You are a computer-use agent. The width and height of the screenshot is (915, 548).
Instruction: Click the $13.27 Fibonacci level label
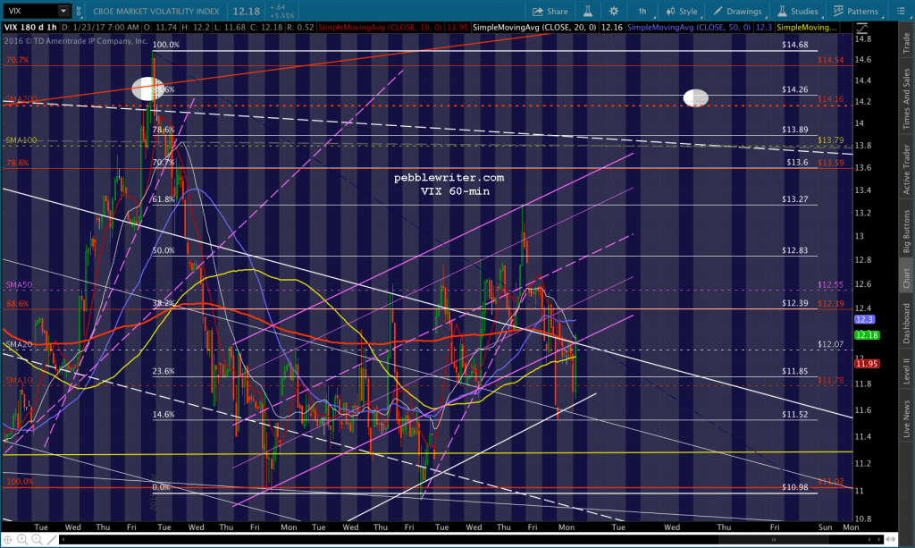click(x=794, y=199)
